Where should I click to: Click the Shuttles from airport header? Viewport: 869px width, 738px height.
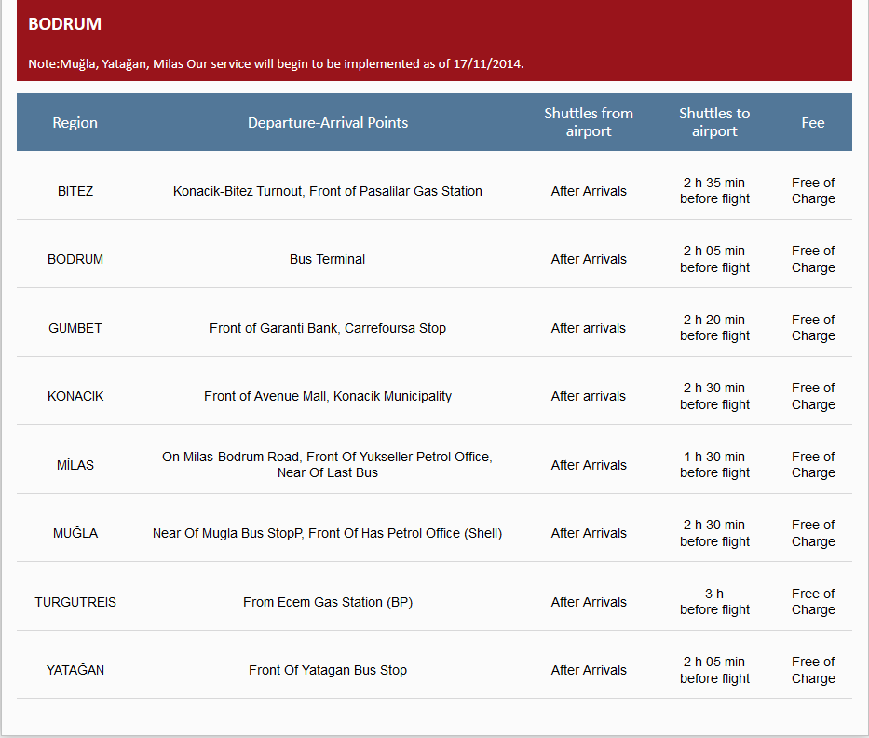[x=589, y=122]
